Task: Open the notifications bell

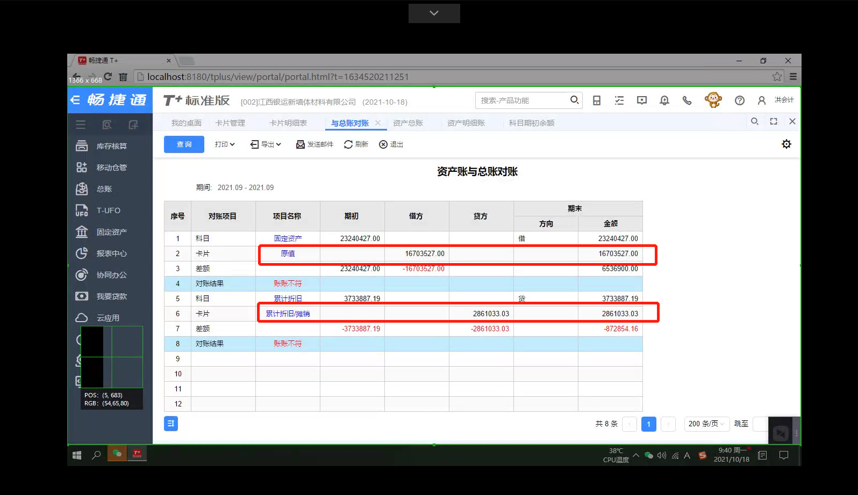Action: (x=664, y=100)
